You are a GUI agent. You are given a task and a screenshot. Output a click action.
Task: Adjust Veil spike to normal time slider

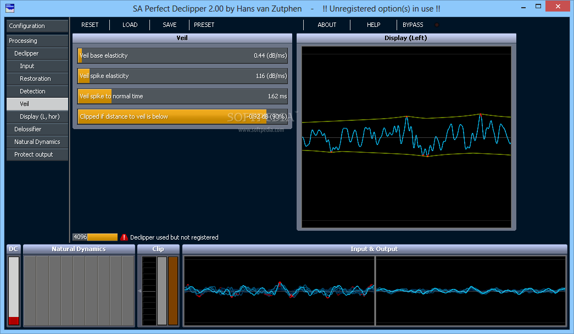[x=182, y=96]
